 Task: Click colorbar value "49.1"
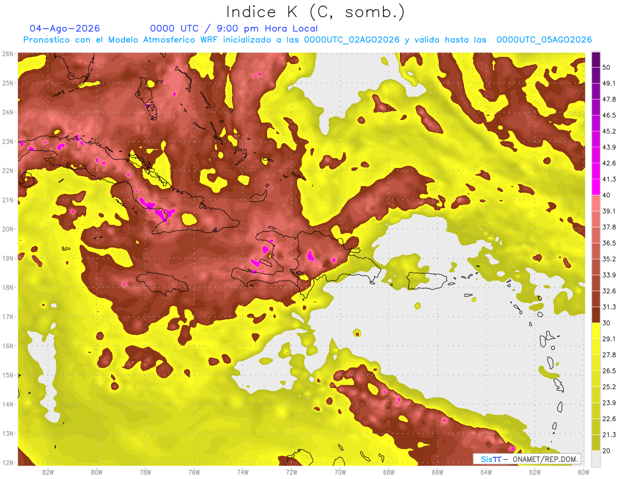(x=609, y=83)
